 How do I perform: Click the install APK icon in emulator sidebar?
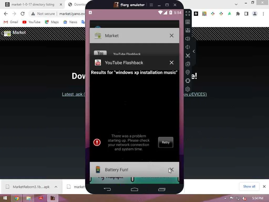tap(188, 30)
